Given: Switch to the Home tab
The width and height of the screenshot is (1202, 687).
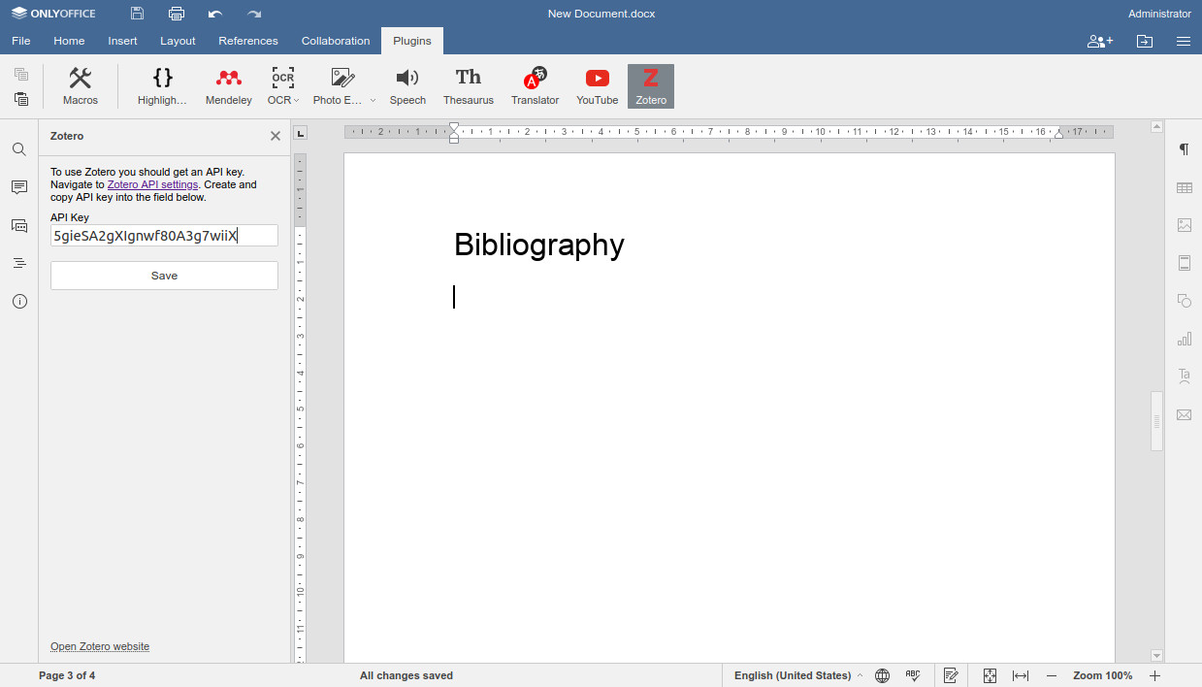Looking at the screenshot, I should pos(69,41).
